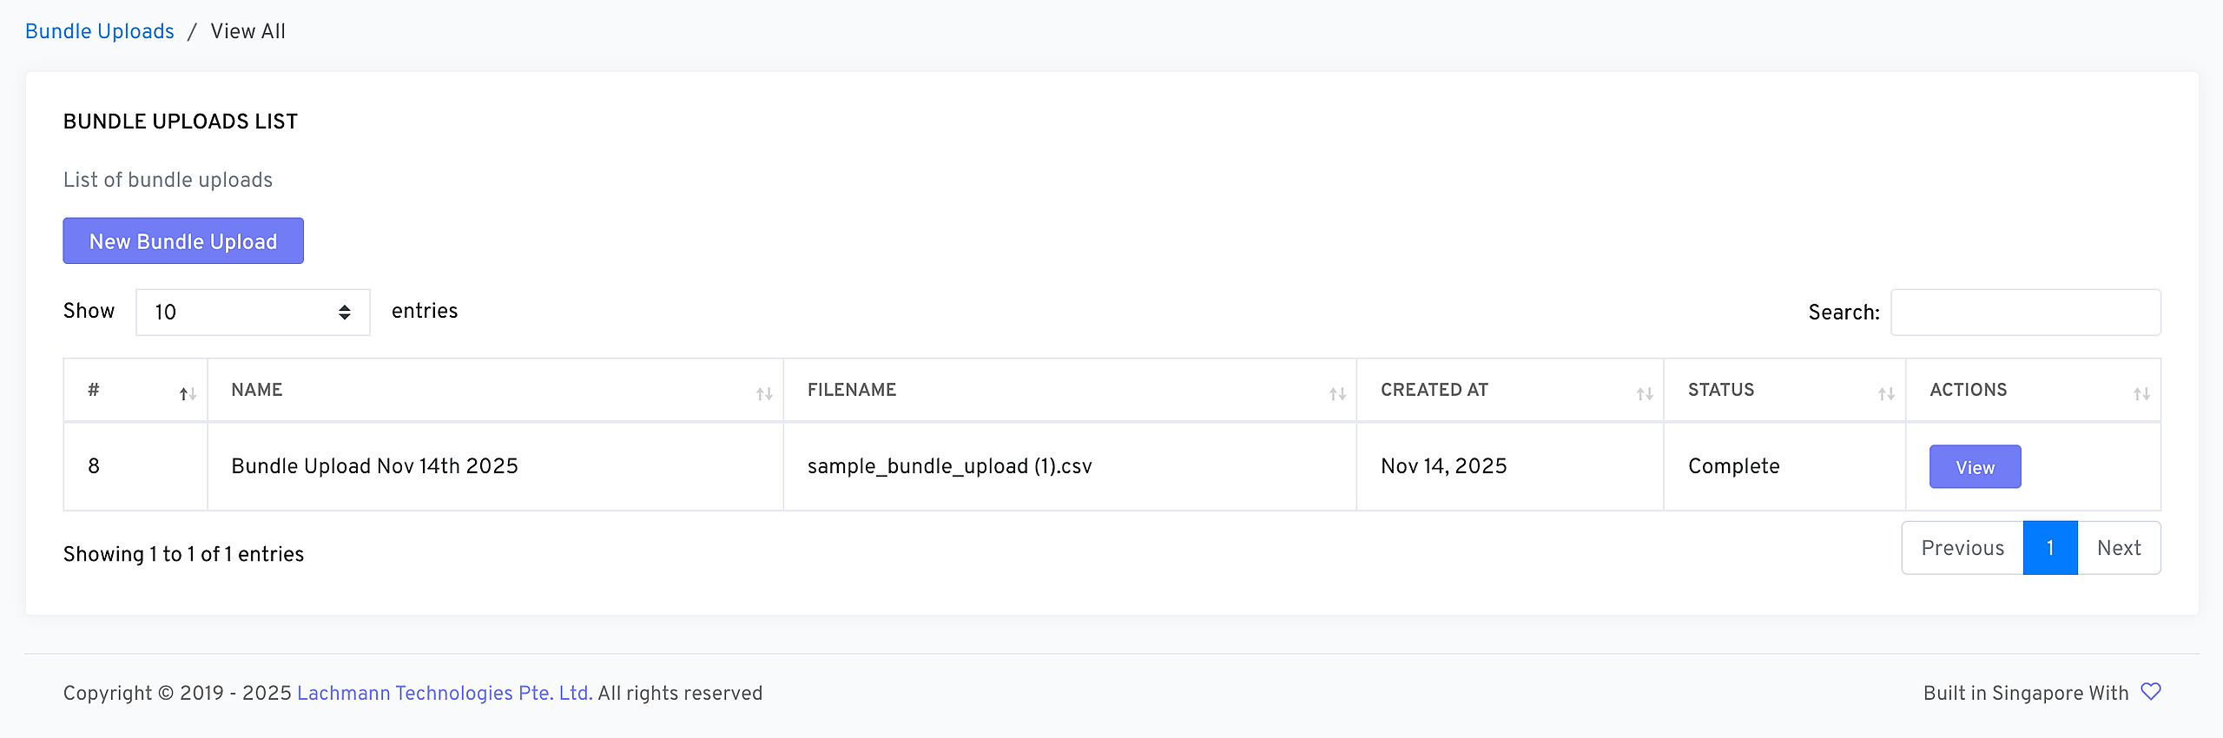This screenshot has height=738, width=2223.
Task: Click sort arrows in Name column
Action: [764, 394]
